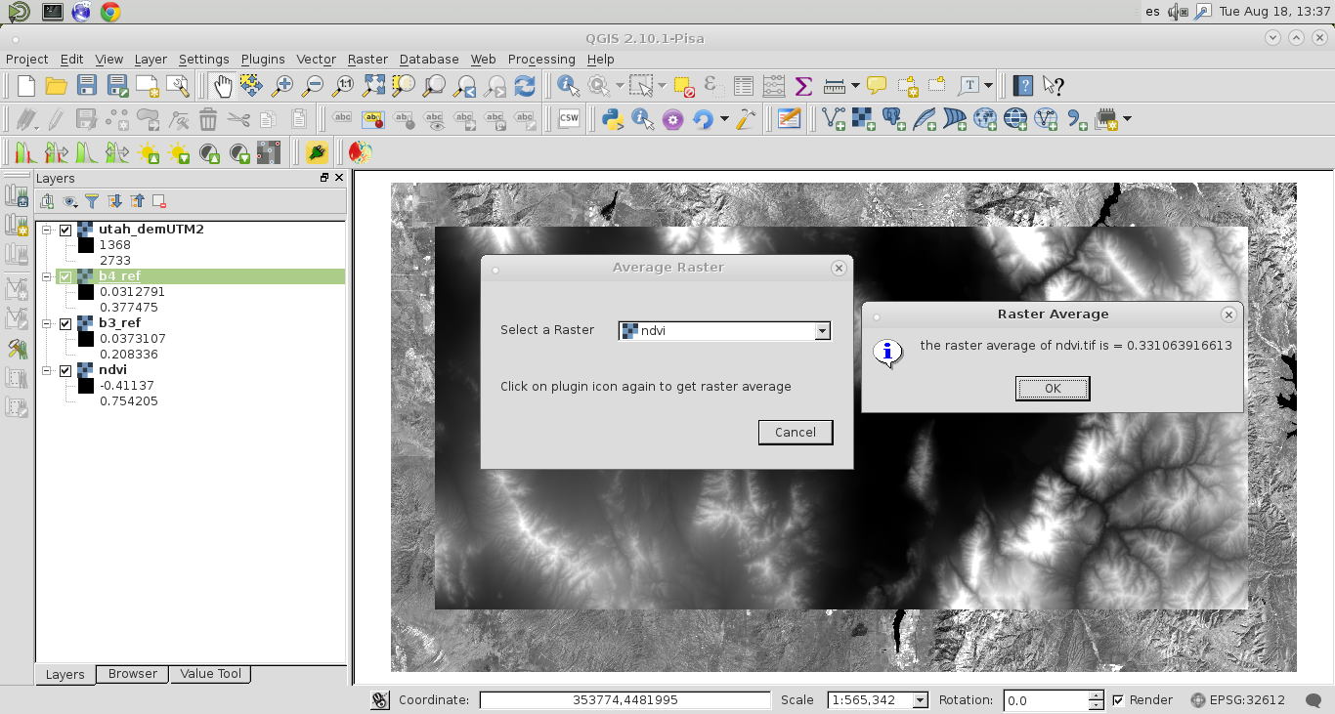Increase Rotation with up stepper arrow
This screenshot has height=714, width=1335.
pos(1097,695)
